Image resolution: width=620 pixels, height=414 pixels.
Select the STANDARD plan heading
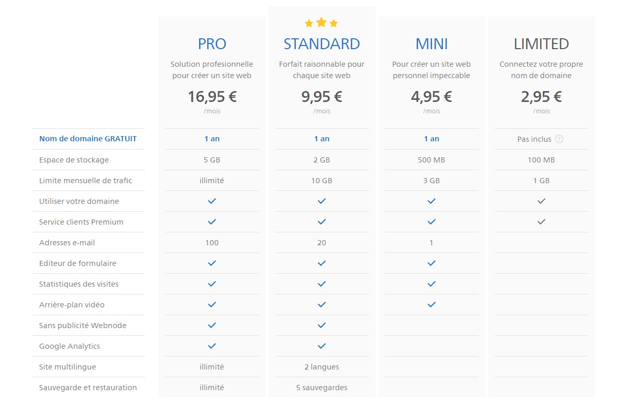[322, 44]
